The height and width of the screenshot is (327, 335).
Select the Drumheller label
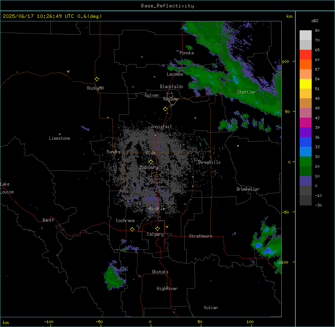pos(248,189)
